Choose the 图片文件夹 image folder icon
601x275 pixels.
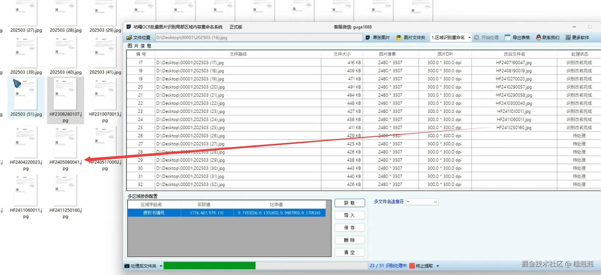399,37
